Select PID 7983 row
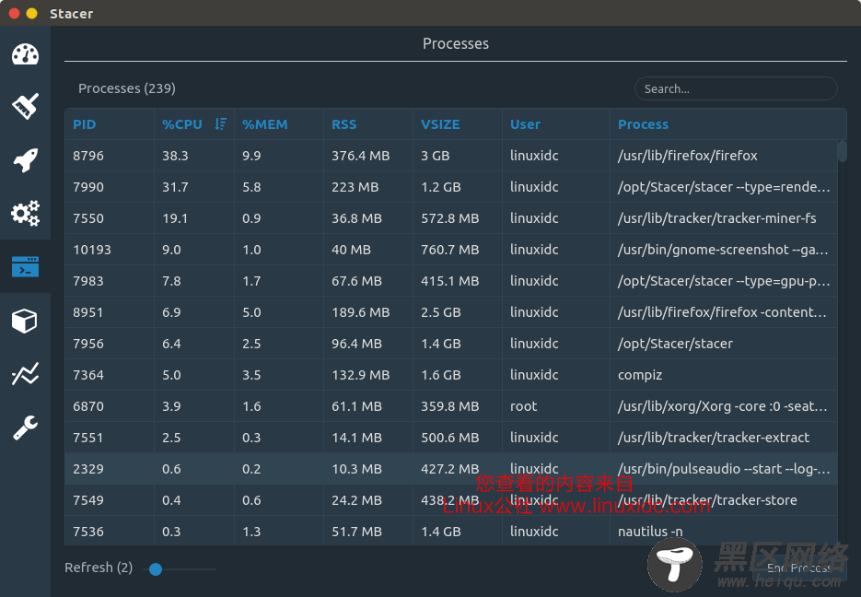The height and width of the screenshot is (597, 861). pos(451,281)
